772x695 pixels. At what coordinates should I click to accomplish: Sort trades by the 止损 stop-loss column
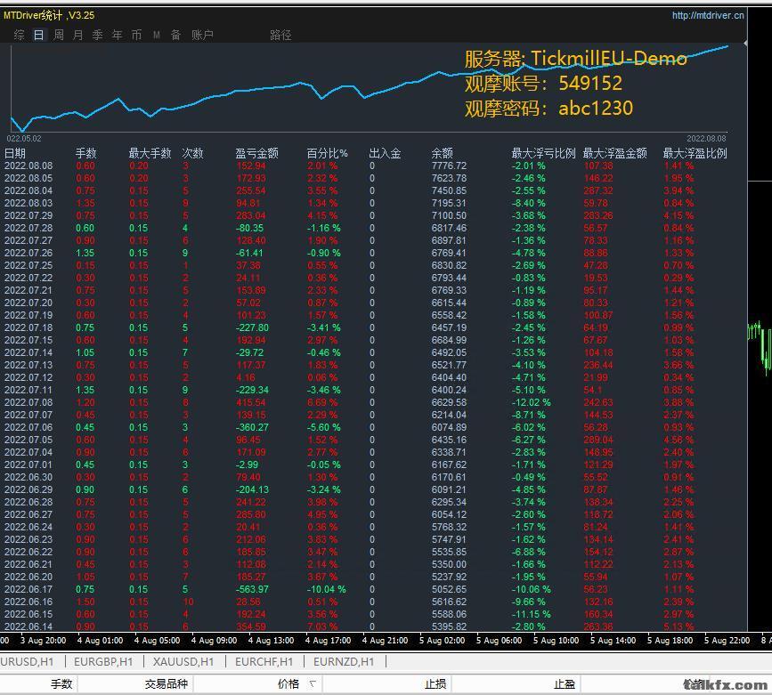tap(435, 683)
